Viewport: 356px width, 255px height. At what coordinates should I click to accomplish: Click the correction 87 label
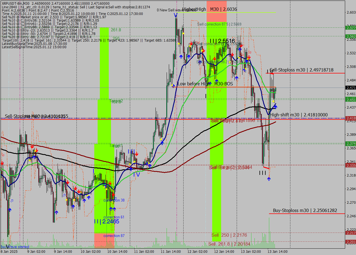[114, 236]
